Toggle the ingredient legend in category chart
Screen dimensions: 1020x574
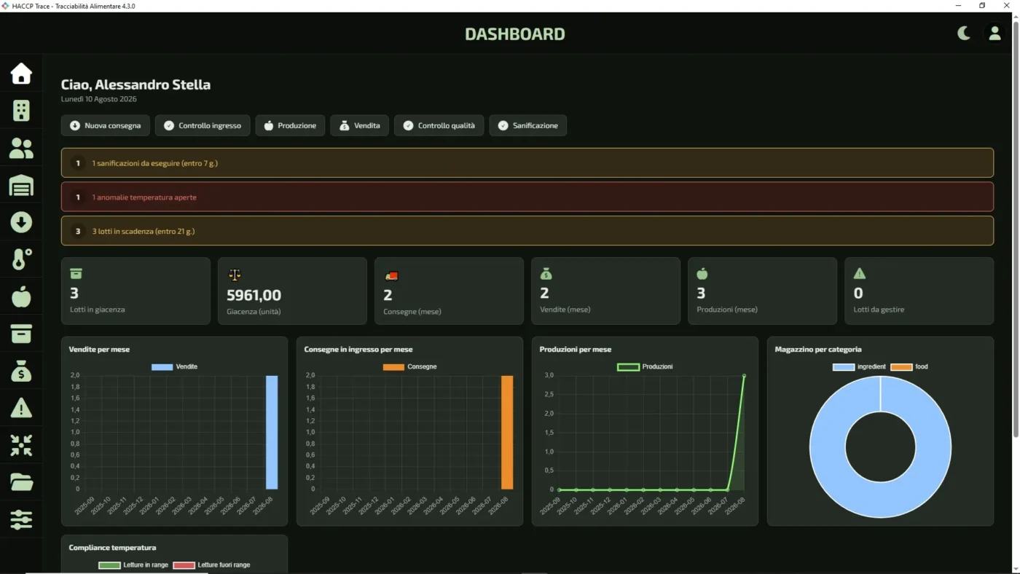859,366
